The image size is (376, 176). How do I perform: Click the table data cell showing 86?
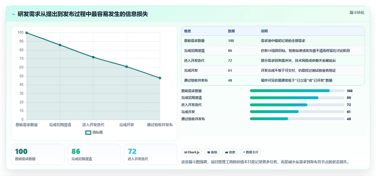point(230,51)
